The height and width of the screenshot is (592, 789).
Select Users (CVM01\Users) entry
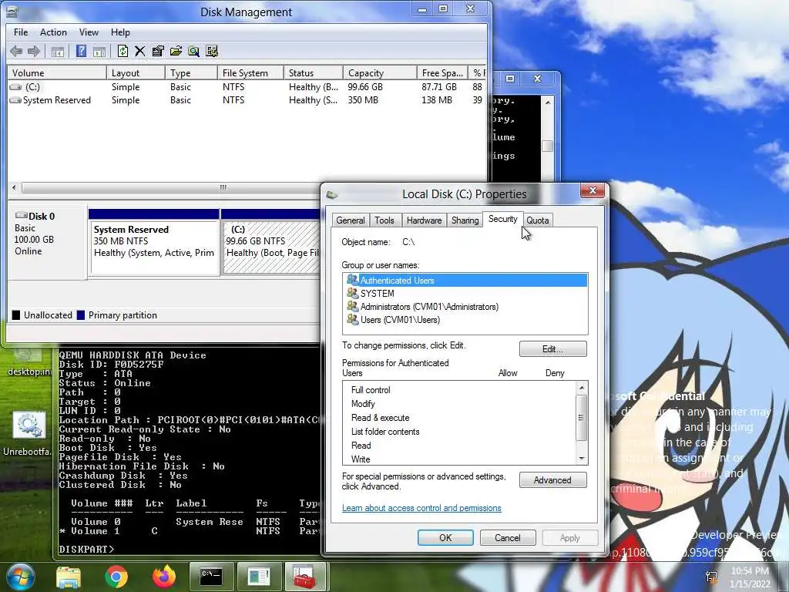pyautogui.click(x=465, y=320)
